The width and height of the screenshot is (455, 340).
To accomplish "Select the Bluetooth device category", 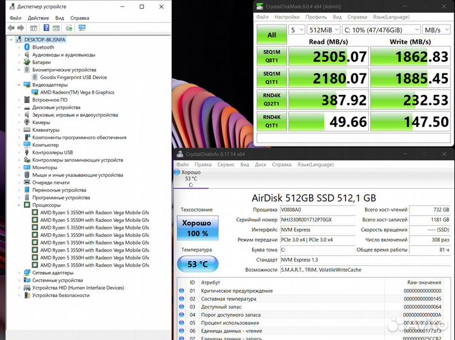I will [43, 47].
